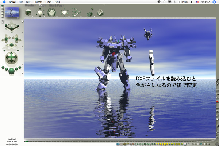Viewport: 219px width, 146px height.
Task: Click the Display Modes cube icon
Action: [x=217, y=126]
